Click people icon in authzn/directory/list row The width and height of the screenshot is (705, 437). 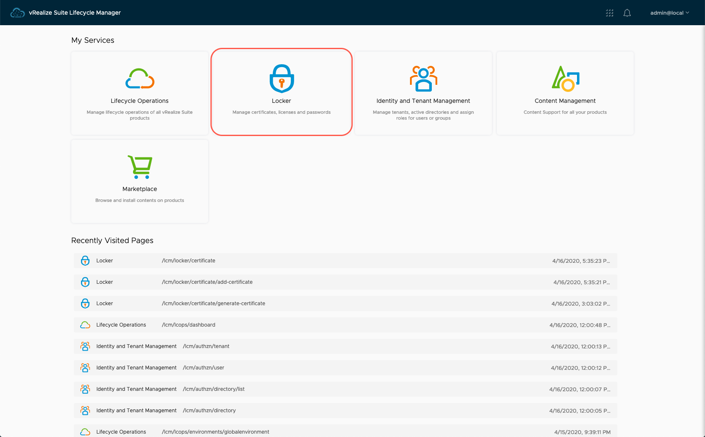coord(85,389)
